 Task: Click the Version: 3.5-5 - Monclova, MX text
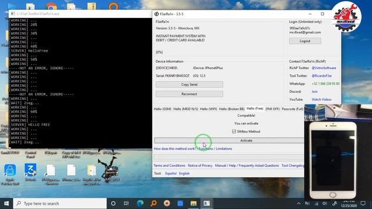pyautogui.click(x=177, y=28)
